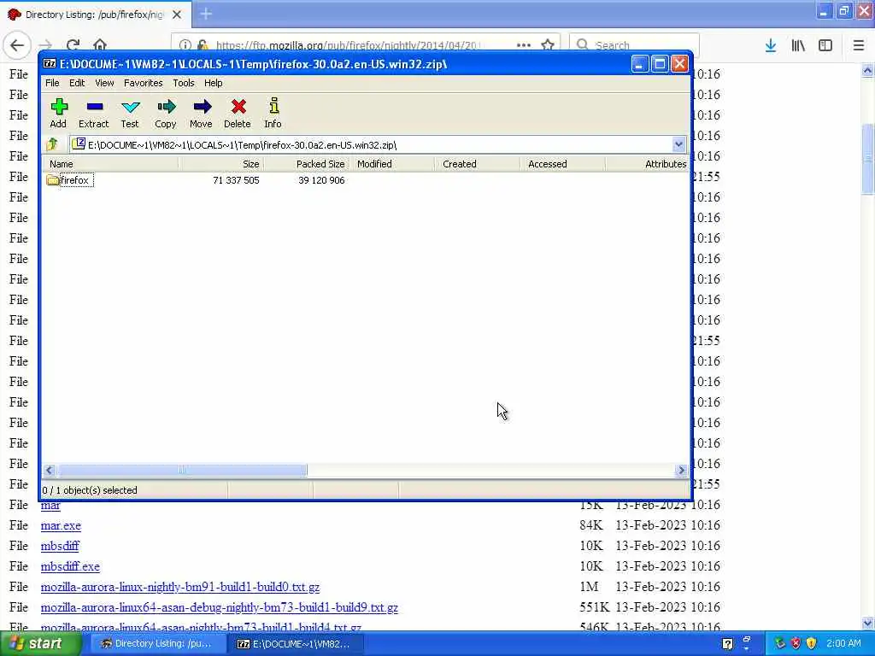Select the Copy toolbar icon
This screenshot has height=656, width=875.
click(x=166, y=114)
